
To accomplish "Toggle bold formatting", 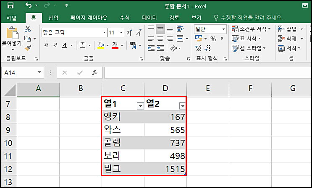I will point(46,45).
